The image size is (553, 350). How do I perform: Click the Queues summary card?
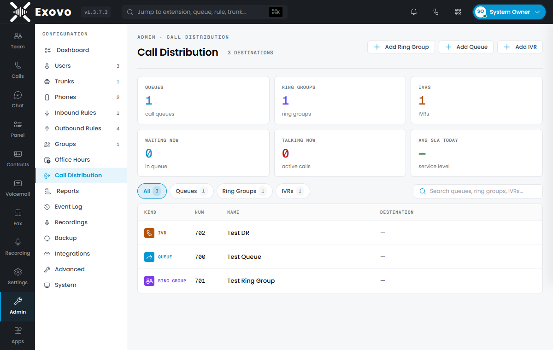203,100
